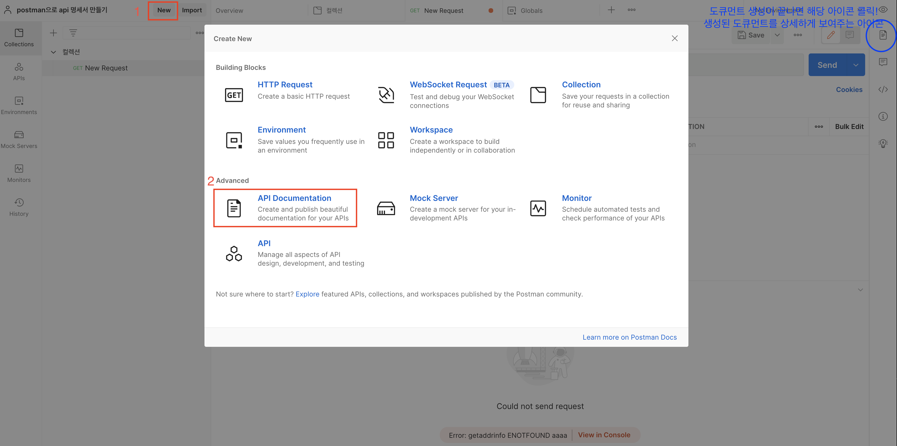Open the code snippet generator
Image resolution: width=897 pixels, height=446 pixels.
883,89
